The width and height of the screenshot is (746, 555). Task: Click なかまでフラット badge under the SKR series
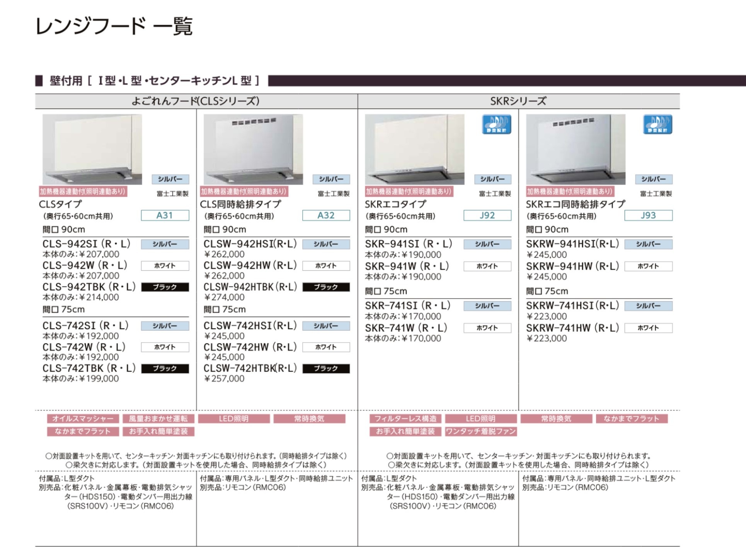coord(632,419)
